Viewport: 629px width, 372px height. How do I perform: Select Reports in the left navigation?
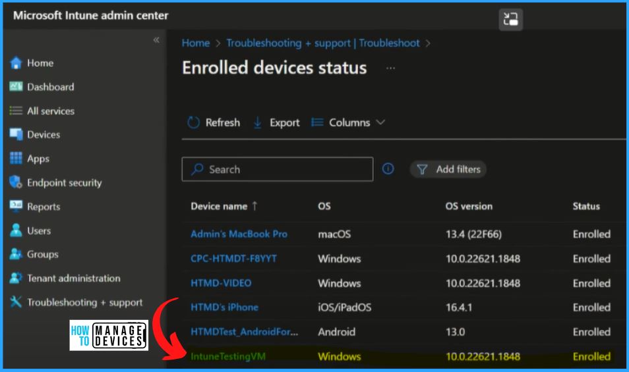44,207
